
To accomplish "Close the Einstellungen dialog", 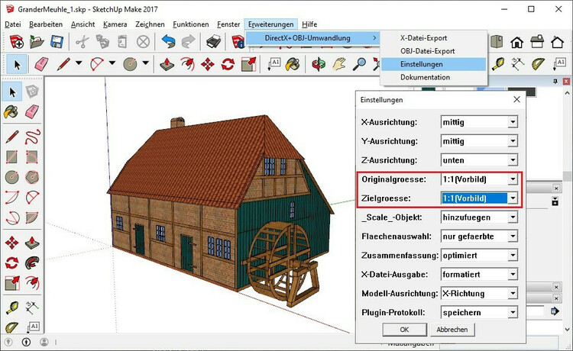I will 516,100.
